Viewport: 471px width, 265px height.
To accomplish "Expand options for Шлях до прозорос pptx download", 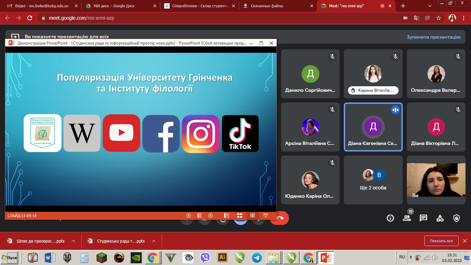I will pos(73,241).
